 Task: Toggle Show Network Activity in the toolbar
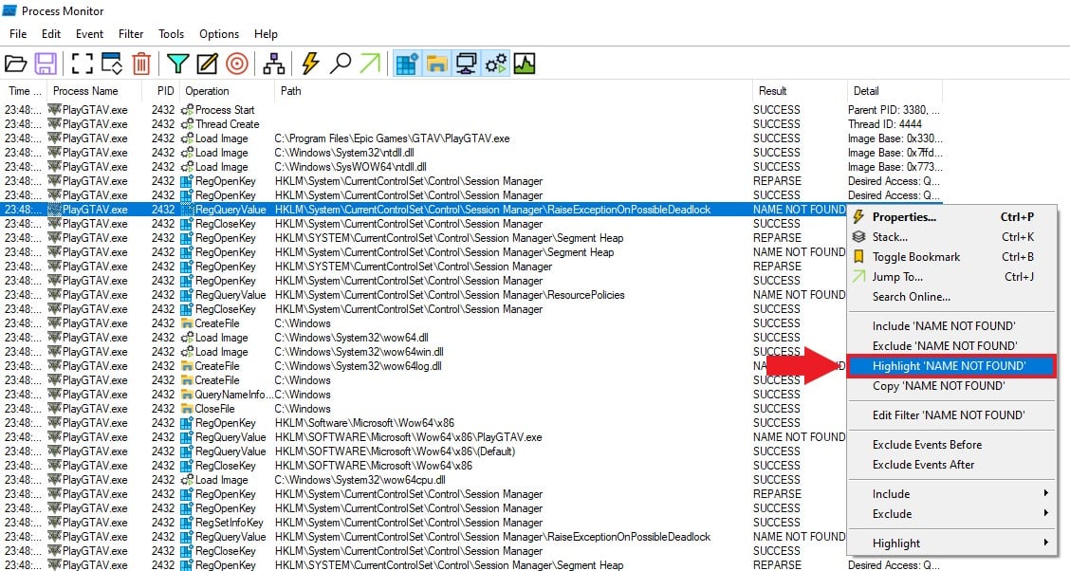pyautogui.click(x=466, y=64)
